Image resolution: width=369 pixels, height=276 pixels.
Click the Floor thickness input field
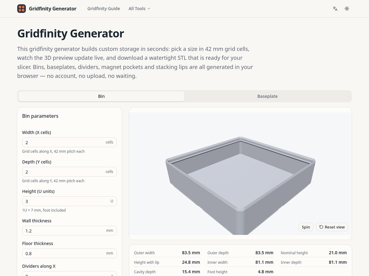pyautogui.click(x=69, y=253)
